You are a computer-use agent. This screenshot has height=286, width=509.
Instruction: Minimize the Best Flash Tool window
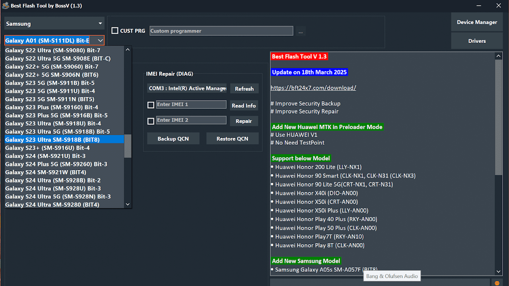click(x=479, y=6)
